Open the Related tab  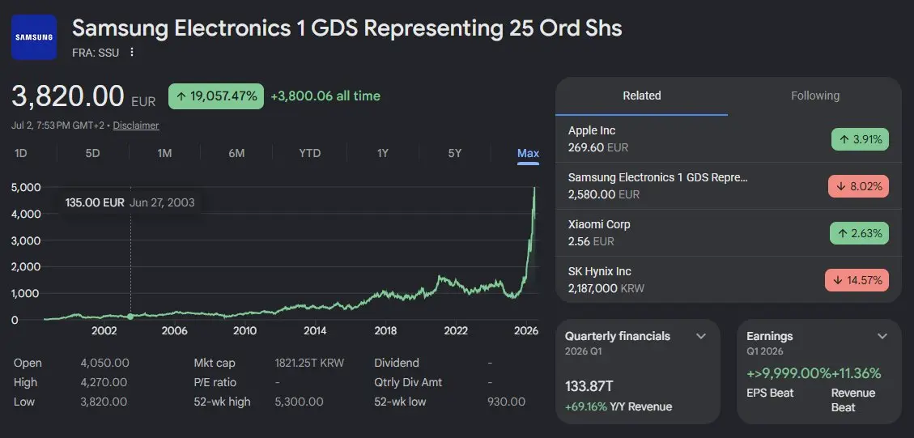point(642,96)
